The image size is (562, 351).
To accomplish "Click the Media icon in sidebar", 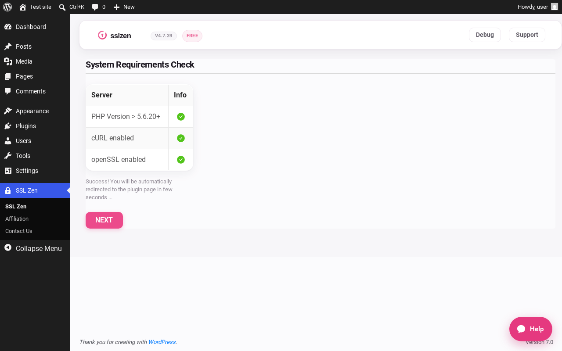I will (x=8, y=61).
